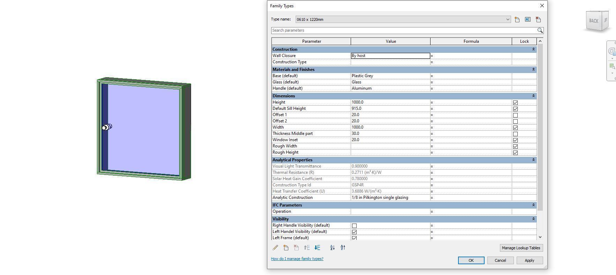Click the parameter list scrollbar thumb
Image resolution: width=616 pixels, height=275 pixels.
540,128
